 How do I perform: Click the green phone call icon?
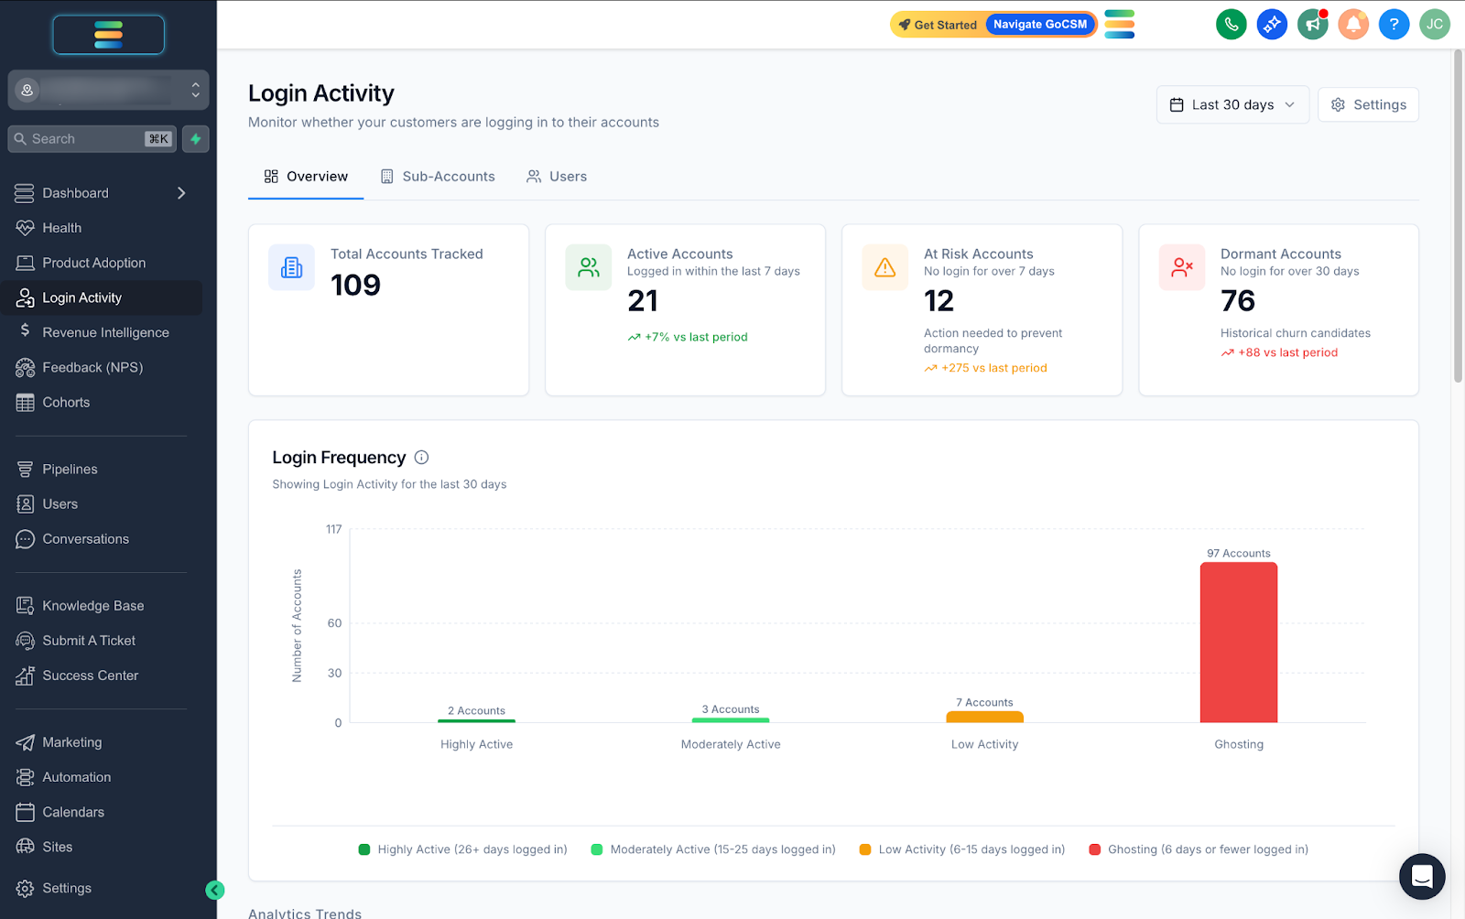point(1232,25)
